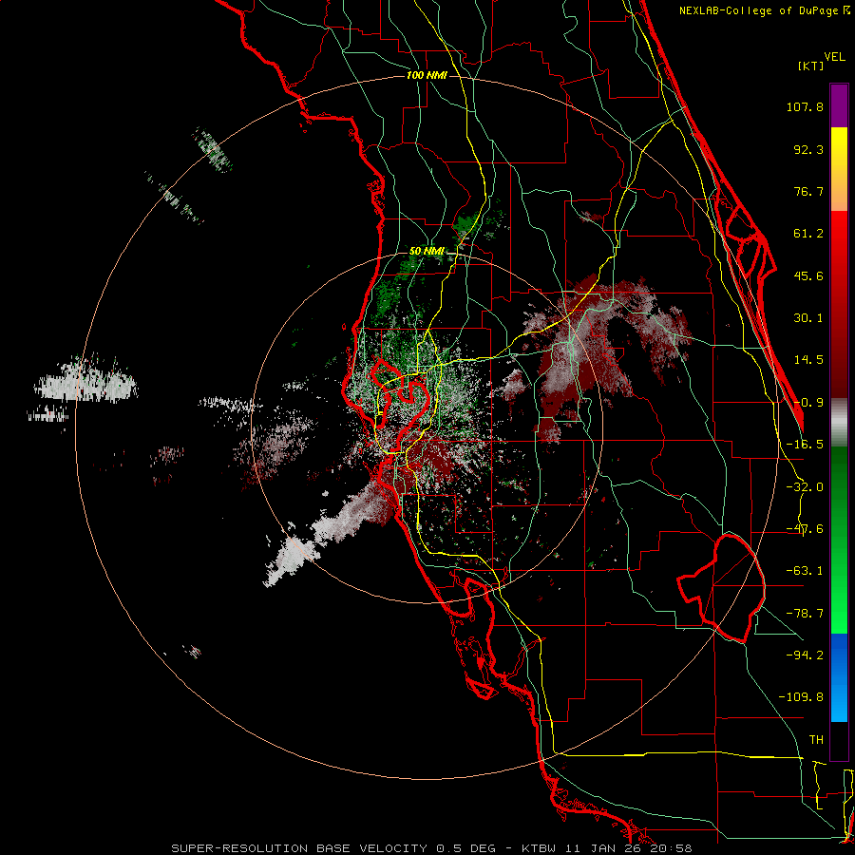The height and width of the screenshot is (855, 855).
Task: Click the TH legend label
Action: pyautogui.click(x=816, y=740)
